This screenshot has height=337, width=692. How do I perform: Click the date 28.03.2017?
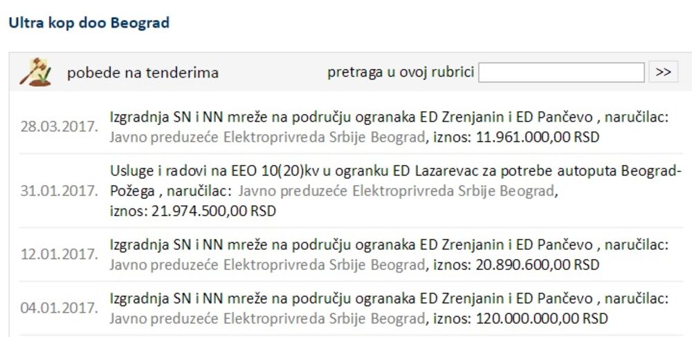[59, 128]
